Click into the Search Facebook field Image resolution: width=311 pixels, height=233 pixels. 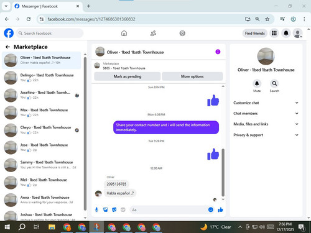pos(50,33)
